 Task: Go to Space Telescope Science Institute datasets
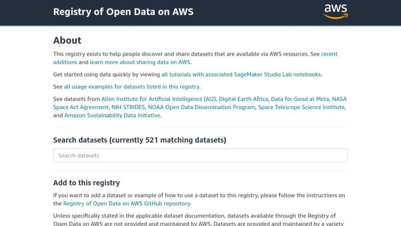(x=301, y=107)
